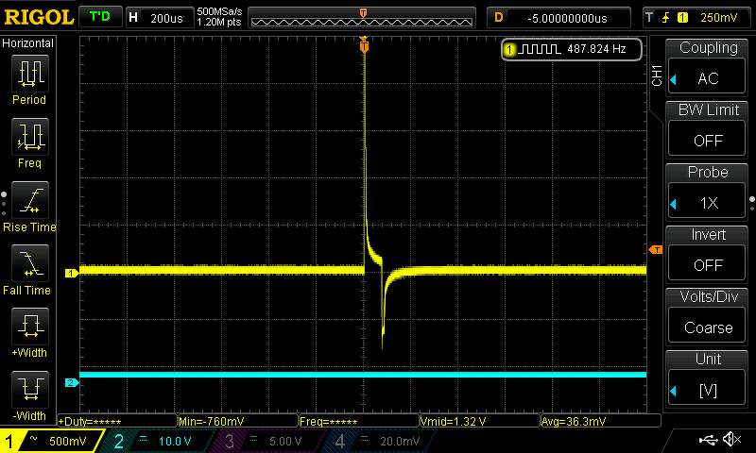Click the left menu page indicator dots
This screenshot has height=453, width=756.
[x=4, y=203]
